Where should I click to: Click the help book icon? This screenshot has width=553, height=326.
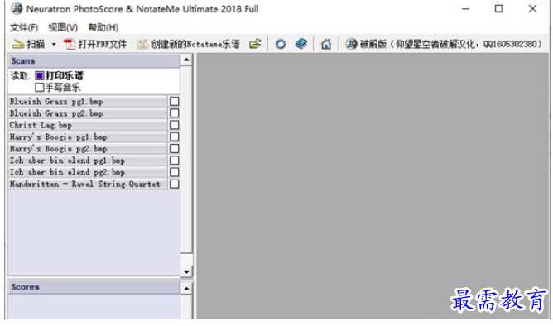(x=301, y=44)
